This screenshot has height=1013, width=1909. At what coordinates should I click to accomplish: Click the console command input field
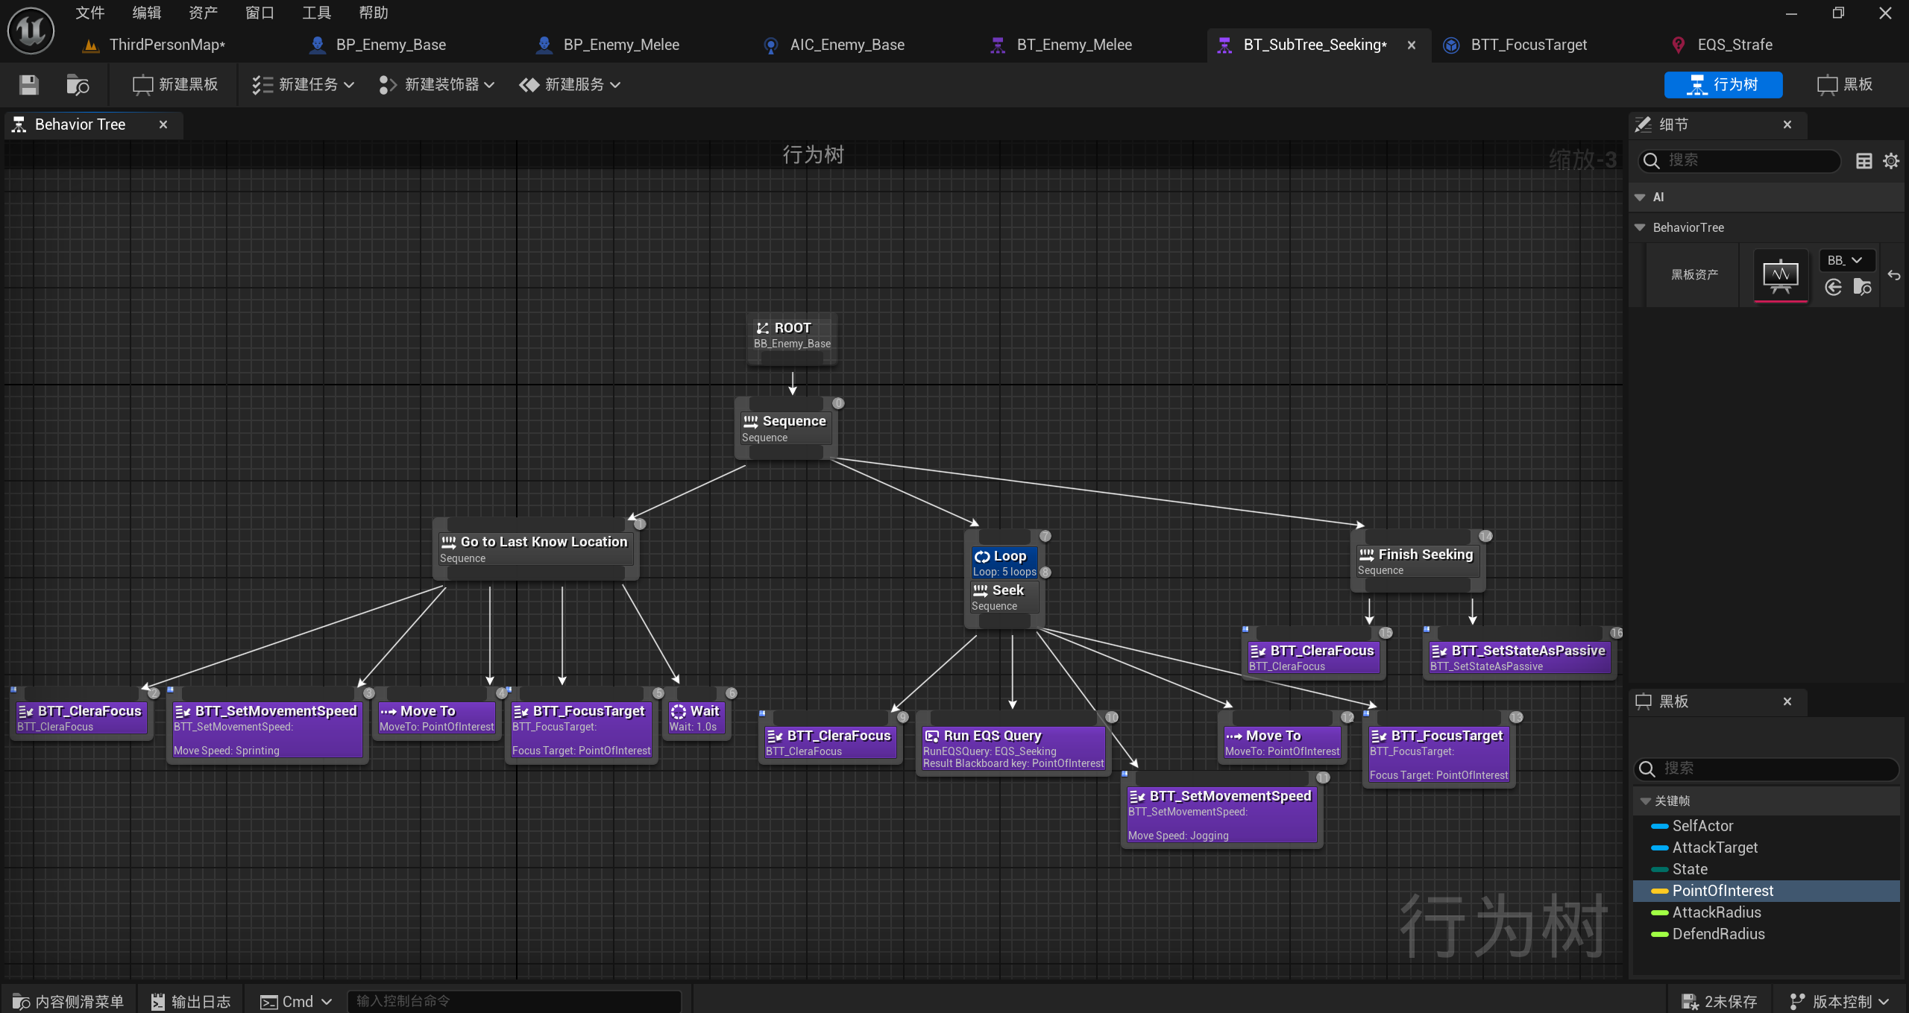tap(515, 1001)
